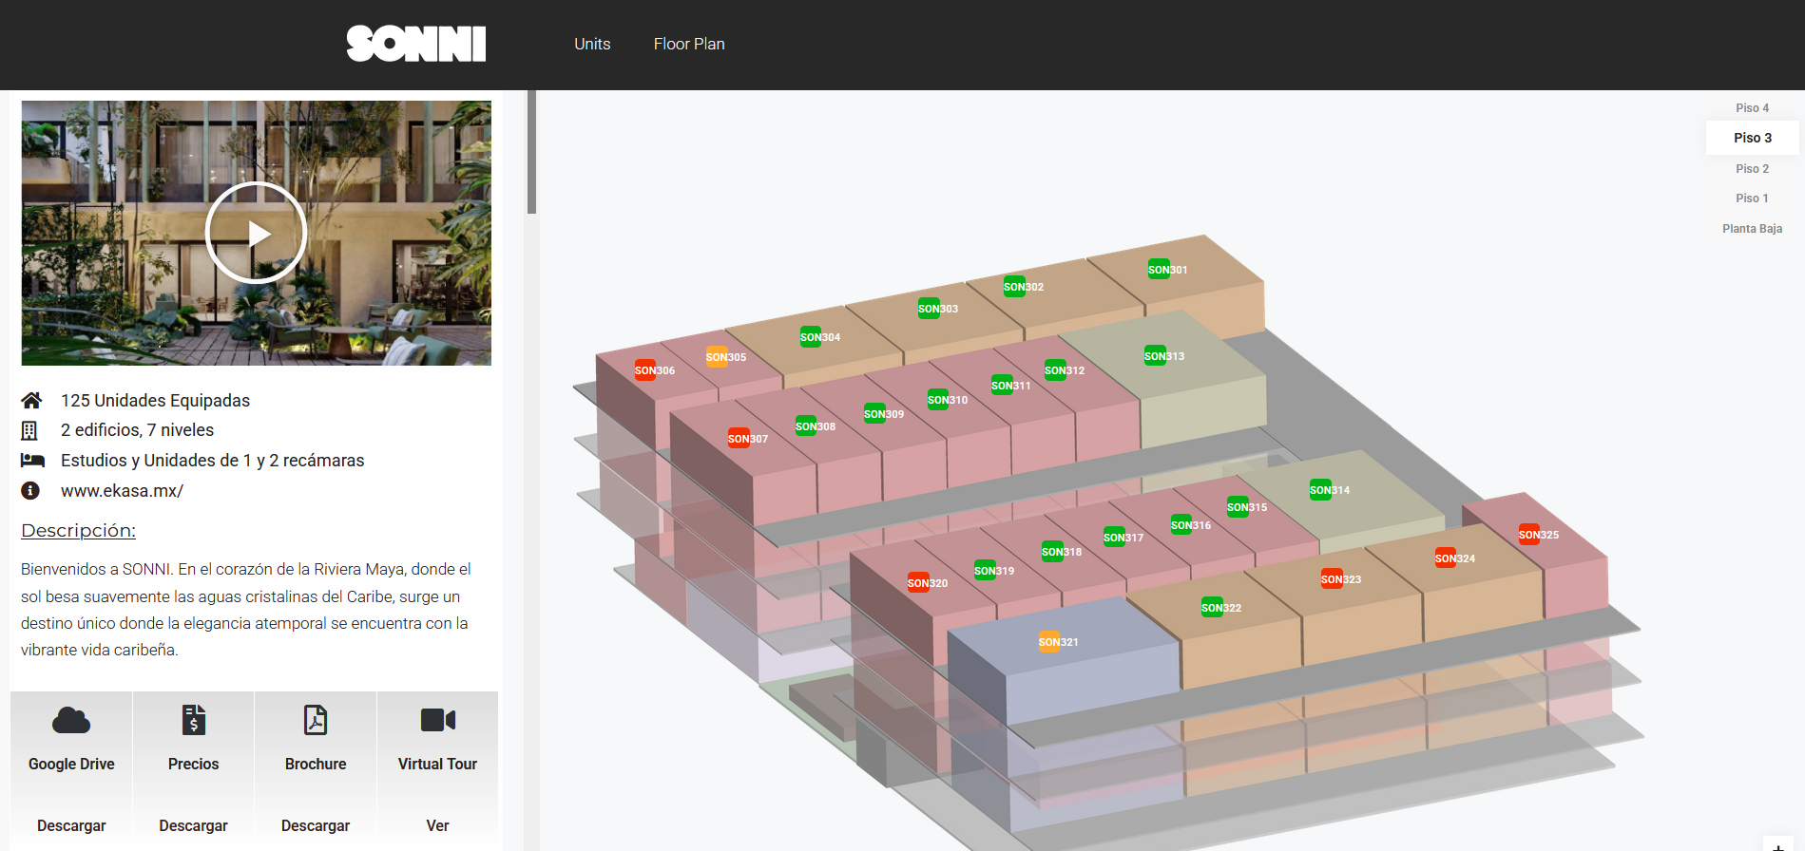
Task: Click the SONNI logo
Action: (x=416, y=44)
